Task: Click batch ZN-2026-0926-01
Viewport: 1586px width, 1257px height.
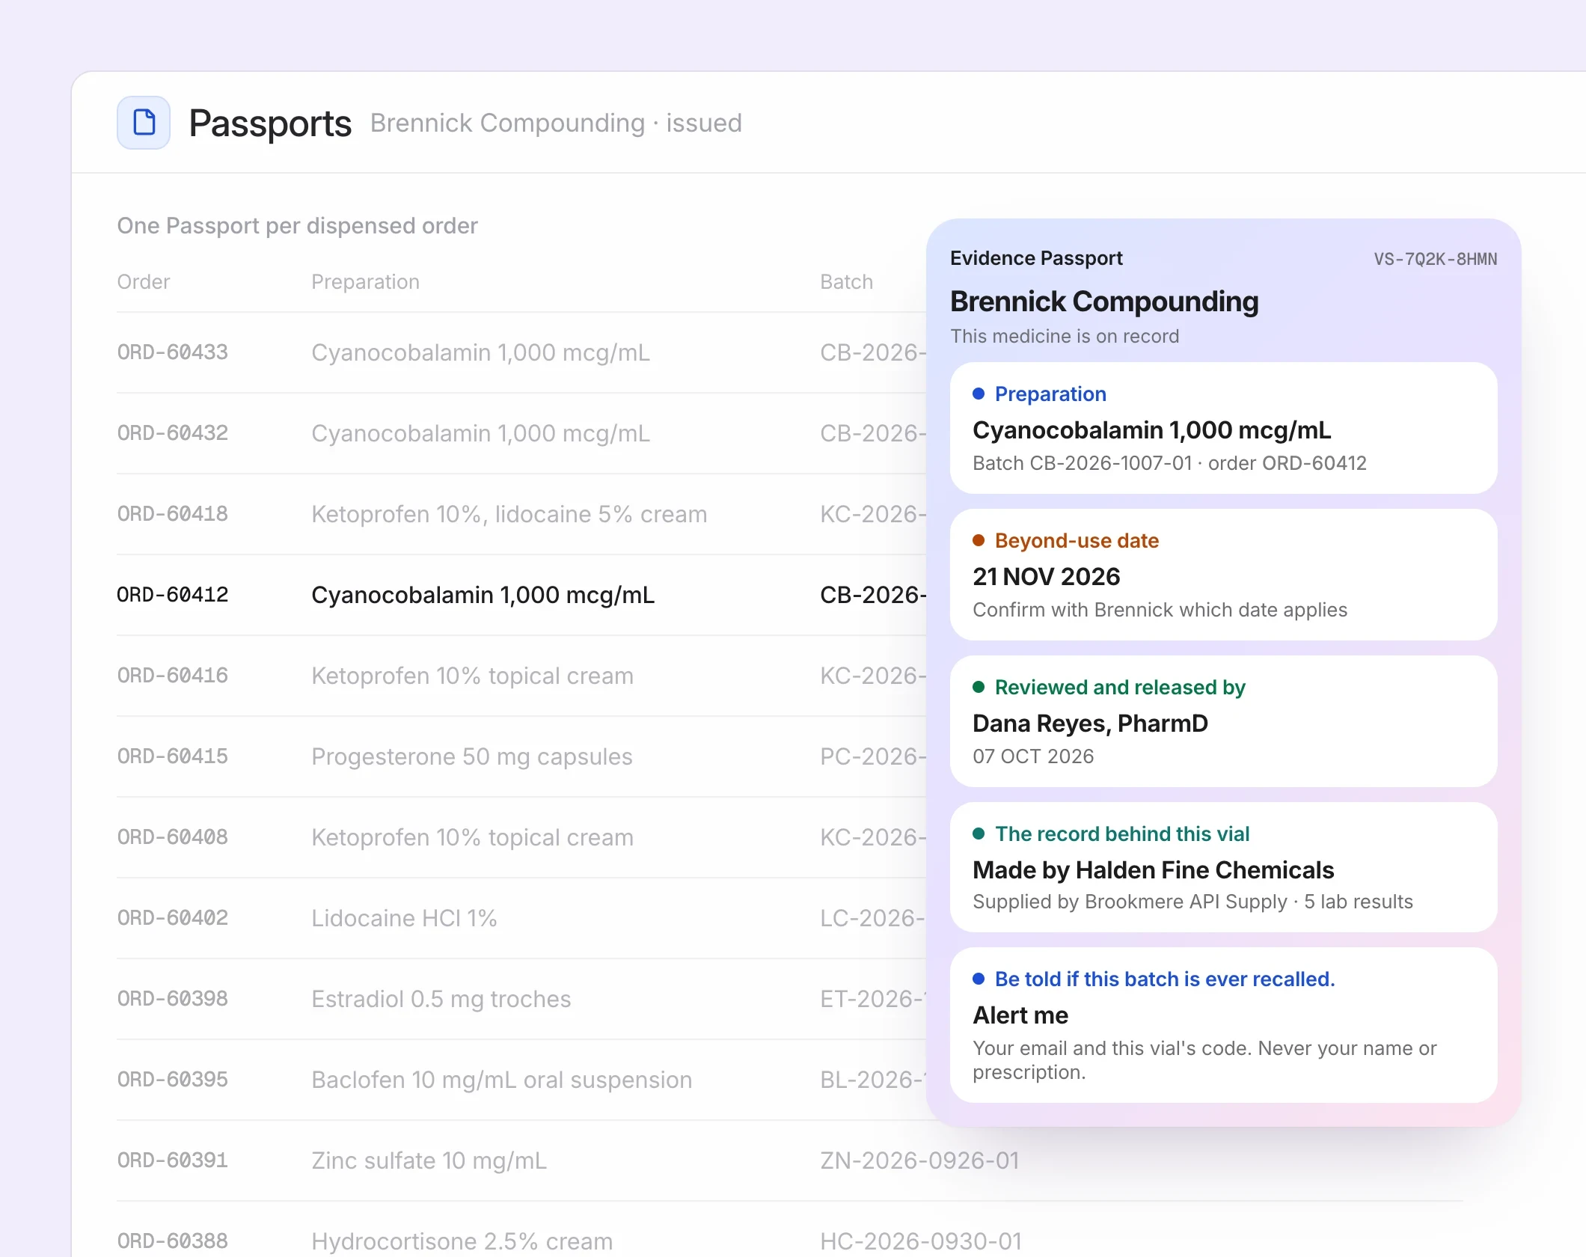Action: pos(919,1160)
